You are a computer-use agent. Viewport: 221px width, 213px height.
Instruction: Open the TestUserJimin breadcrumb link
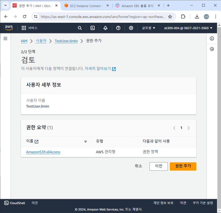point(66,41)
